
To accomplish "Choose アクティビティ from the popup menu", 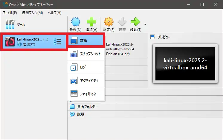I will (86, 80).
